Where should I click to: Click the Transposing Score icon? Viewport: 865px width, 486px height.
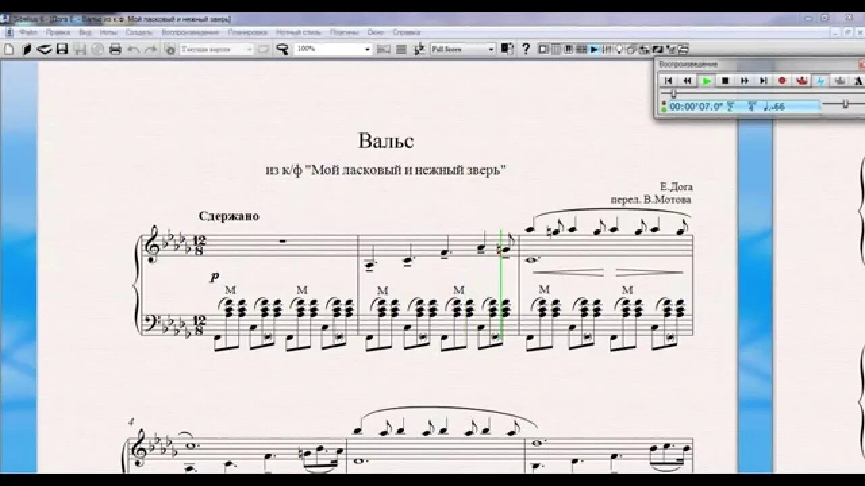[419, 49]
